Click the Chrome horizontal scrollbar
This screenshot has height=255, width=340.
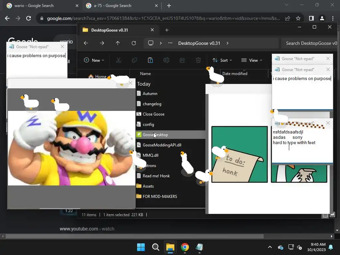tap(134, 236)
